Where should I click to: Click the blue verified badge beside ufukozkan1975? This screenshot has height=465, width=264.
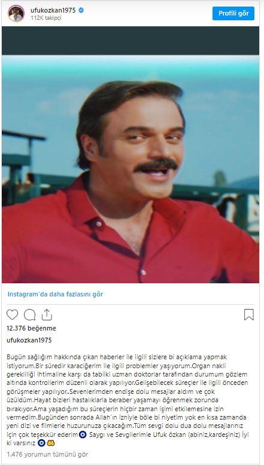81,10
